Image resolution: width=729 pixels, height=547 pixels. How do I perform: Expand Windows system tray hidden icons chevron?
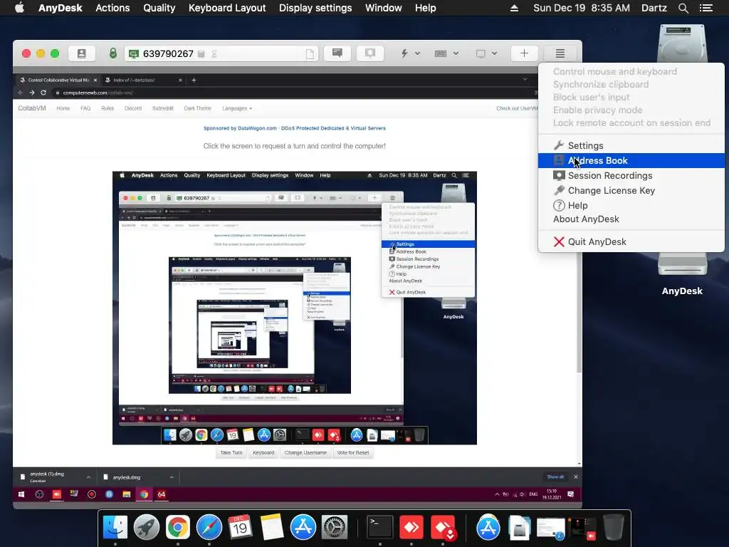click(497, 494)
